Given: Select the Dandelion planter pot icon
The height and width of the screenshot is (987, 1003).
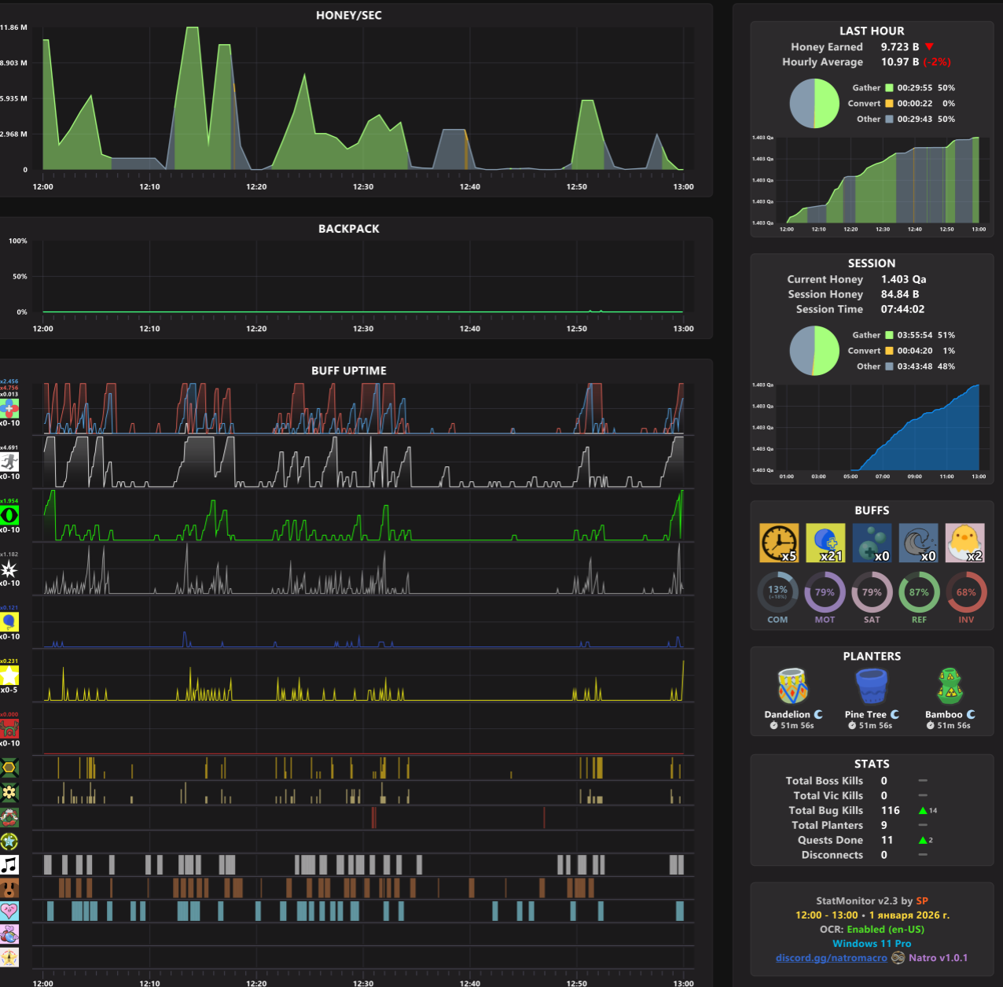Looking at the screenshot, I should click(792, 687).
